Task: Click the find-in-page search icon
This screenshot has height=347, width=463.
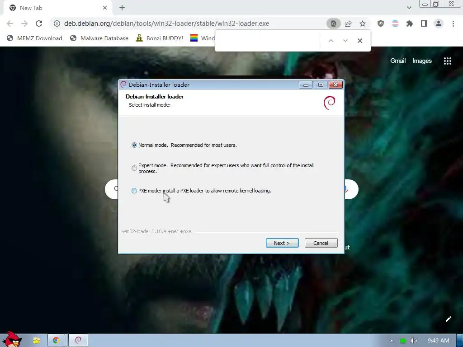Action: [x=333, y=23]
